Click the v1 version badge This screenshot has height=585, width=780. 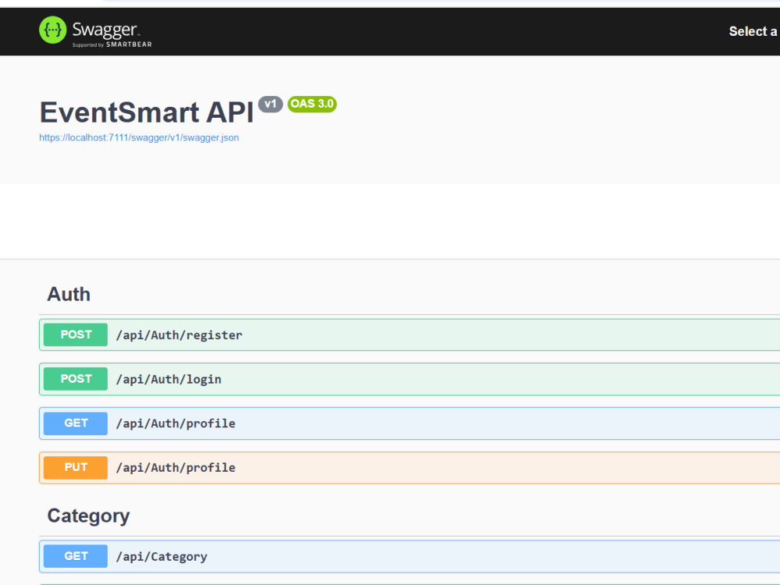click(271, 104)
